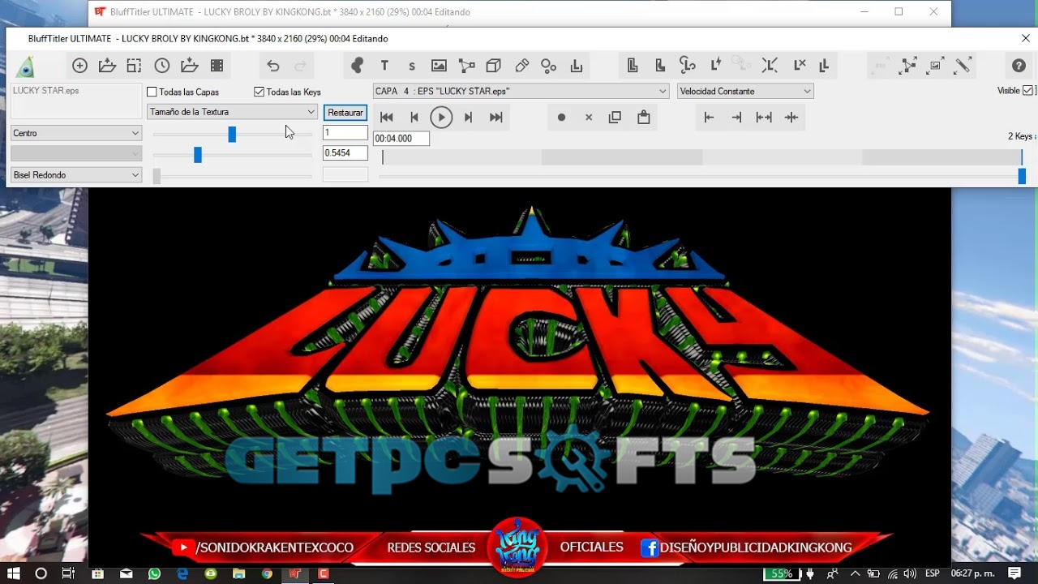1038x584 pixels.
Task: Open the notification center icon
Action: pyautogui.click(x=1014, y=573)
